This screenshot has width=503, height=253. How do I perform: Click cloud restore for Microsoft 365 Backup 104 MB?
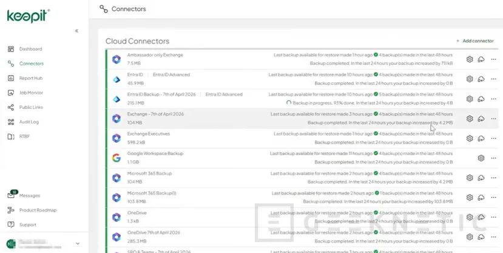tap(481, 178)
